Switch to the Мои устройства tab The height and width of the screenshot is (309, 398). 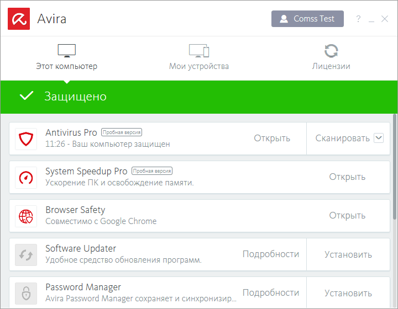pos(199,58)
